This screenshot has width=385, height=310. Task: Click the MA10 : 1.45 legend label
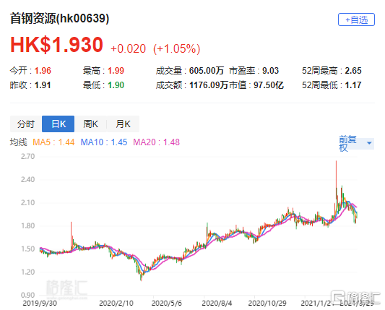tap(104, 142)
